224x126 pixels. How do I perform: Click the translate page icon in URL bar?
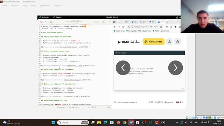coord(151,27)
